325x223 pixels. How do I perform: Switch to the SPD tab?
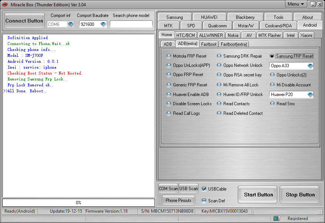(191, 26)
